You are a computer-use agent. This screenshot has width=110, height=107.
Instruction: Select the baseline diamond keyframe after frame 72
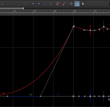[x=104, y=96]
